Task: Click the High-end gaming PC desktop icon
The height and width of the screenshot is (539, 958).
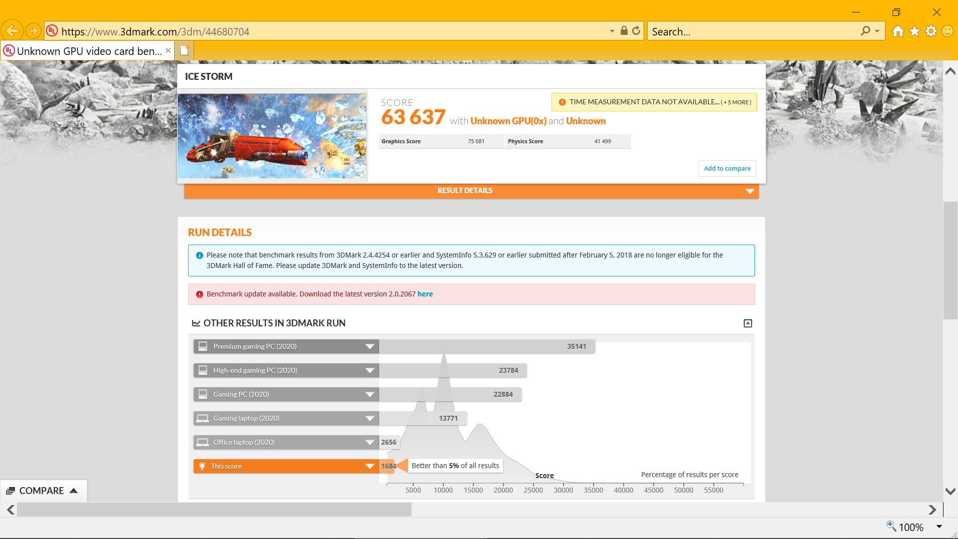Action: tap(203, 370)
